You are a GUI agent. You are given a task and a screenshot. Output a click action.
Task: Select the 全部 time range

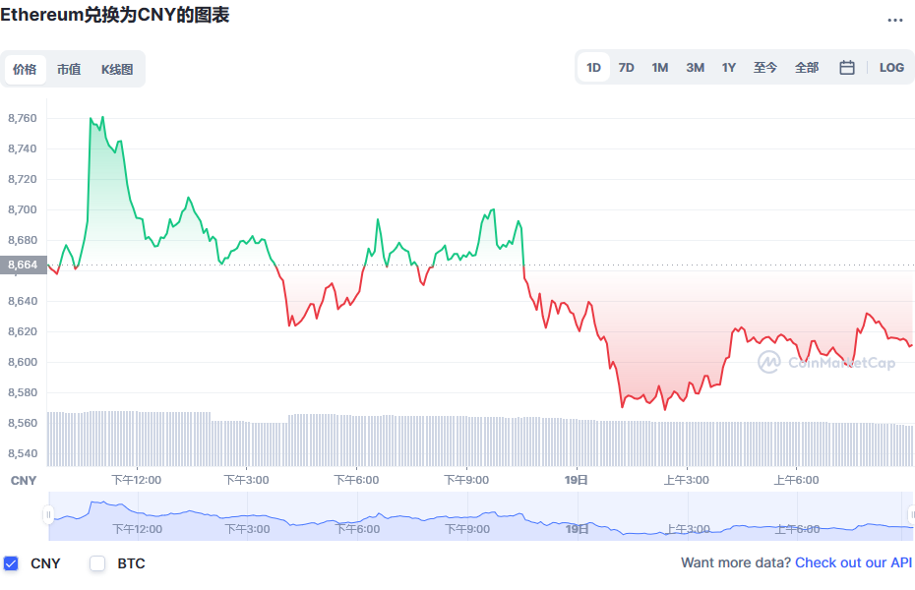(x=807, y=68)
